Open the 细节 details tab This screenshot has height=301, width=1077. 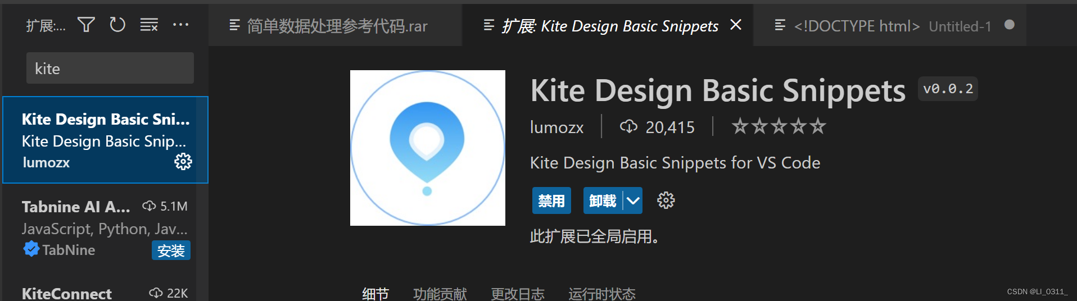coord(375,293)
